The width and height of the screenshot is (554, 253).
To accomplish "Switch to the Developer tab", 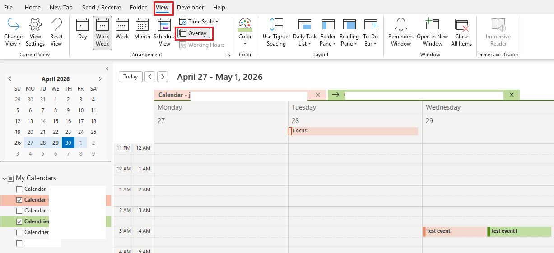I will 191,8.
